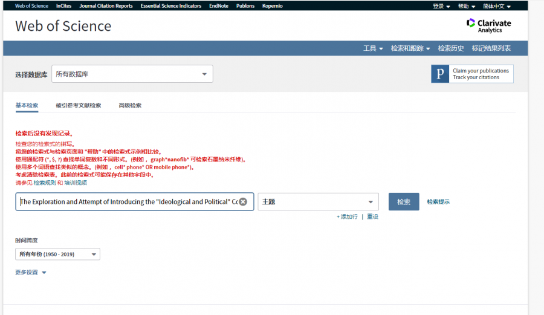The width and height of the screenshot is (544, 315).
Task: Click the 检索后没有发现记录 error message
Action: tap(44, 134)
